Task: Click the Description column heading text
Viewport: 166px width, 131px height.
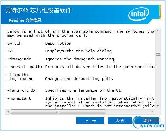Action: click(x=58, y=43)
